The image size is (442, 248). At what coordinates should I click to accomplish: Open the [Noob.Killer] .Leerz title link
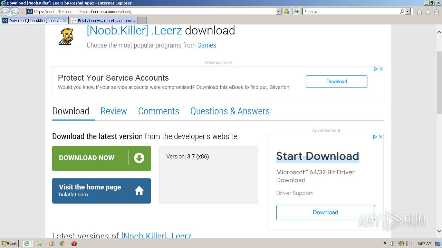[134, 31]
